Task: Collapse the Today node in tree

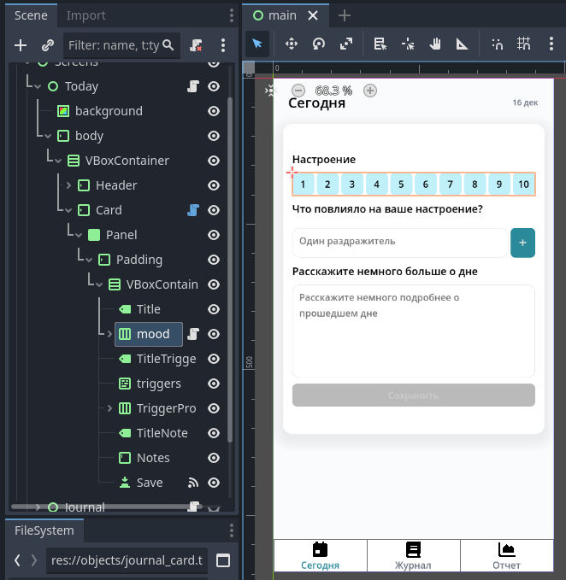Action: tap(38, 86)
